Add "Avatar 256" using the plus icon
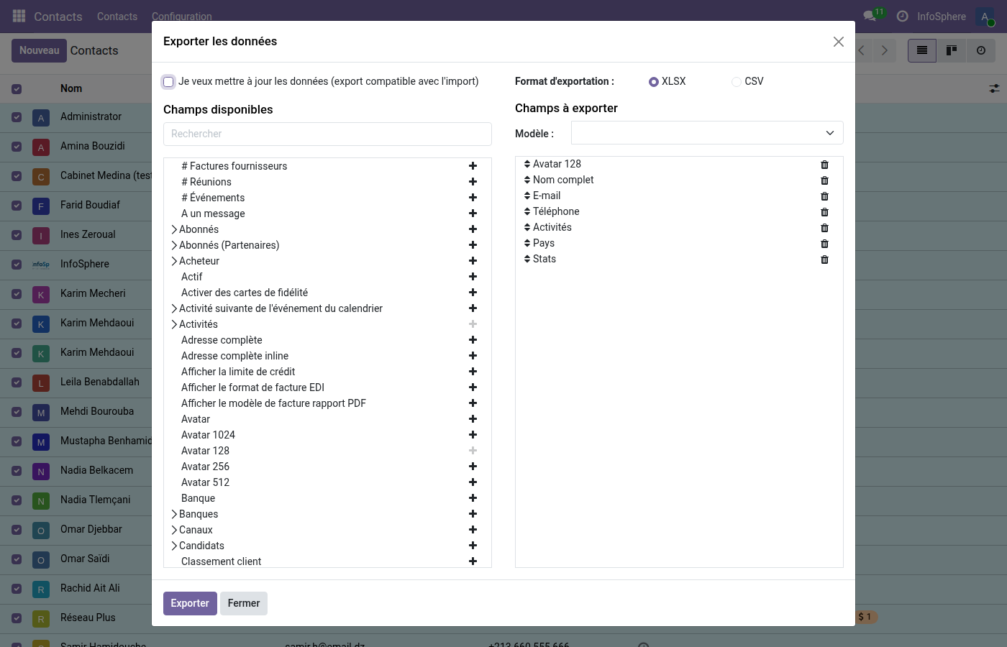1007x647 pixels. tap(473, 466)
